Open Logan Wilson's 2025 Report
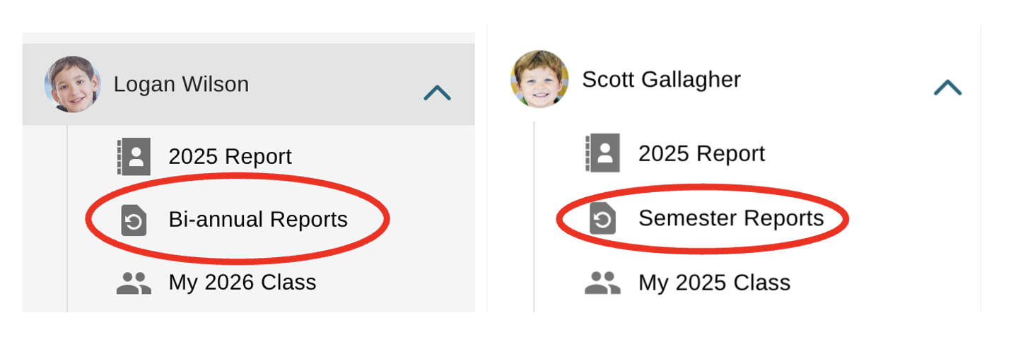The image size is (1011, 349). 230,156
